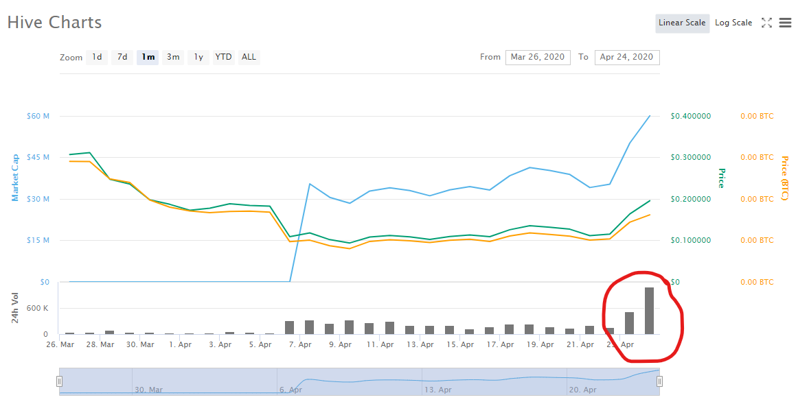
Task: Select YTD zoom range
Action: point(223,57)
